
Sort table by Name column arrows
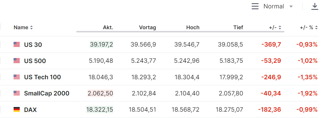coord(31,28)
